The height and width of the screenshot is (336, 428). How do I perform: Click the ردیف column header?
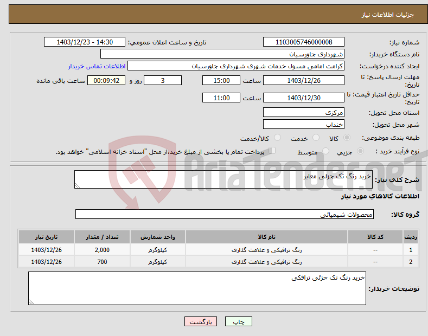coord(411,237)
